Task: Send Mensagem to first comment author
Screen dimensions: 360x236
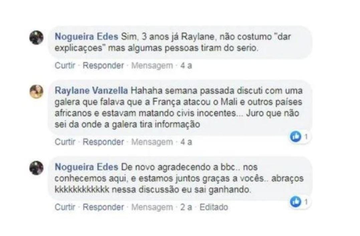Action: (x=152, y=65)
